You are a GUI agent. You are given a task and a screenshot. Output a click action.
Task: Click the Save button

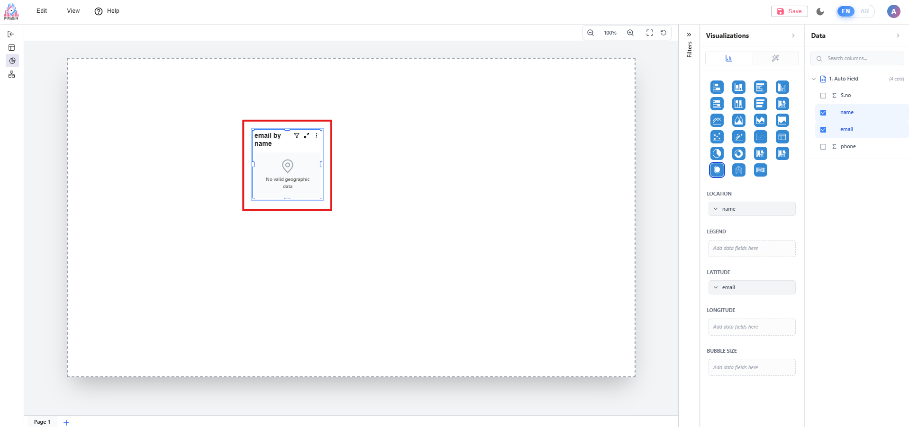coord(789,11)
